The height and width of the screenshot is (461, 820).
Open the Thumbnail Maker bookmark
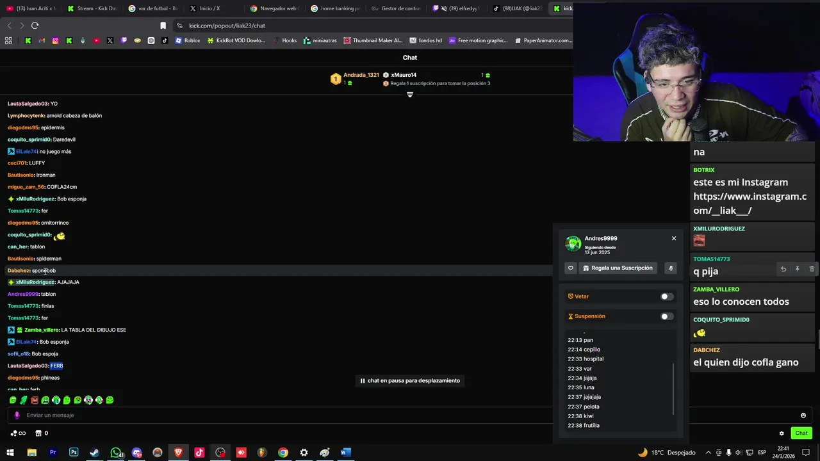click(x=373, y=40)
